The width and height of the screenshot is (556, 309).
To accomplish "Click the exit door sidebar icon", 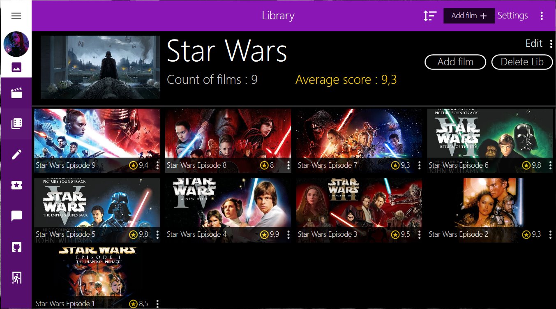I will point(16,278).
